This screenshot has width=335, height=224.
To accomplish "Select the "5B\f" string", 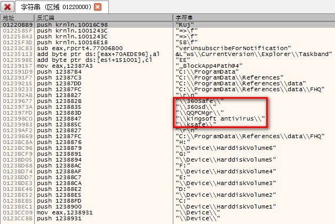I will 187,42.
